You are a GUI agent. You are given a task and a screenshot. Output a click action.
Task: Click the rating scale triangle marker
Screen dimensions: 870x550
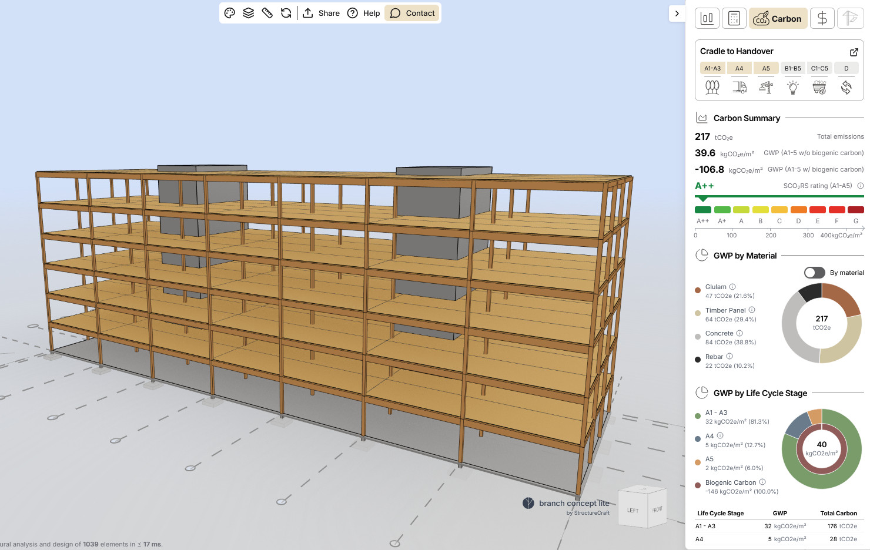point(702,199)
